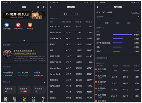The width and height of the screenshot is (142, 103).
Task: Switch to the 收藏 tab
Action: click(x=76, y=14)
